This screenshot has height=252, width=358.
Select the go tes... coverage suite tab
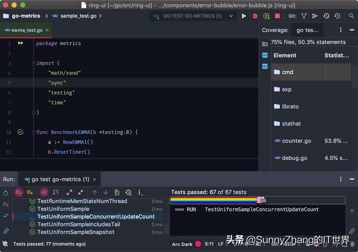click(x=307, y=30)
